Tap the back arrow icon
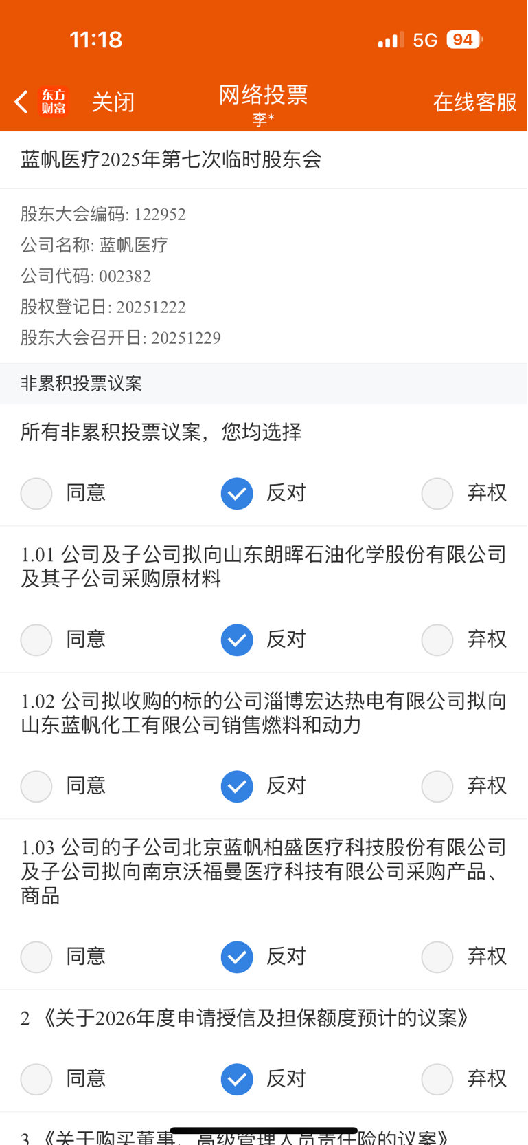Image resolution: width=528 pixels, height=1145 pixels. click(x=21, y=102)
